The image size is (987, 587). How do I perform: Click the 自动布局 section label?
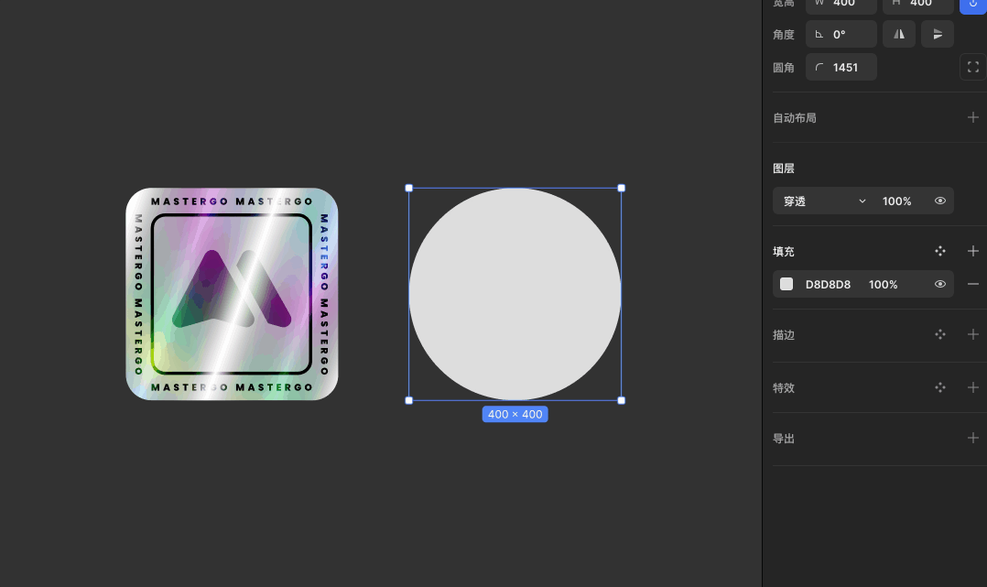click(795, 118)
